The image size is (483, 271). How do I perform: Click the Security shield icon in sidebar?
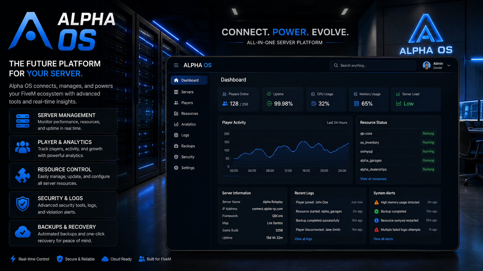coord(176,157)
